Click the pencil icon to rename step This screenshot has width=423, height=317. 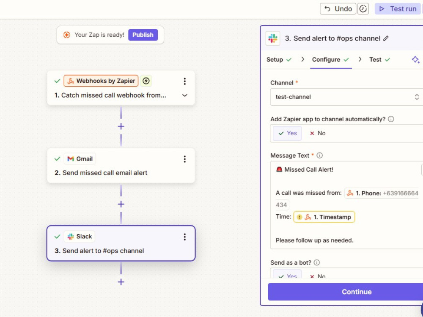point(386,38)
